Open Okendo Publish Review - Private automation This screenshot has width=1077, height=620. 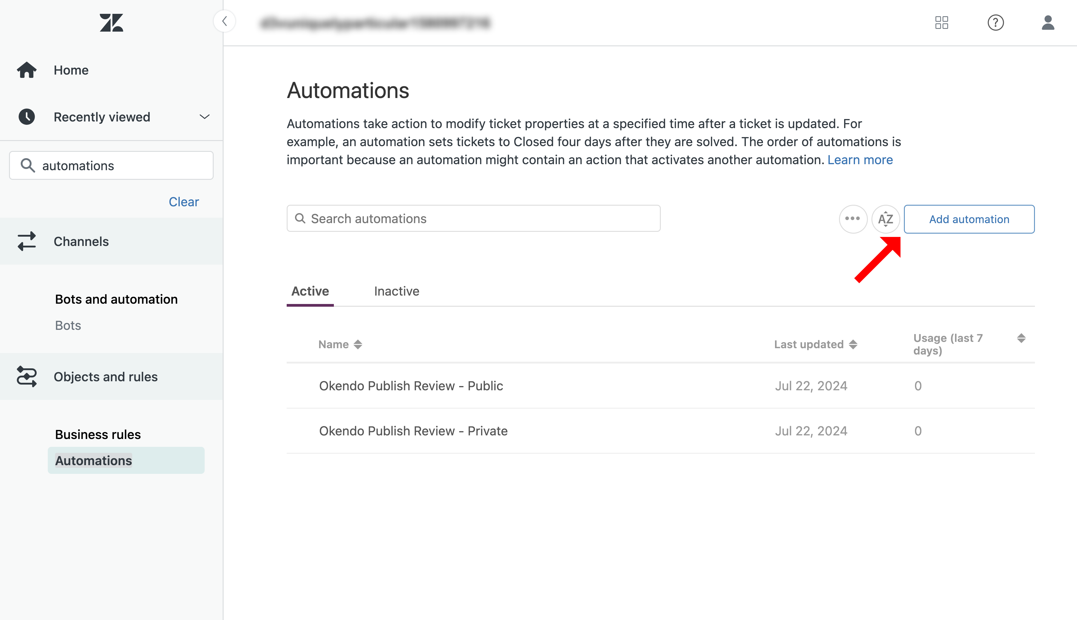point(413,431)
